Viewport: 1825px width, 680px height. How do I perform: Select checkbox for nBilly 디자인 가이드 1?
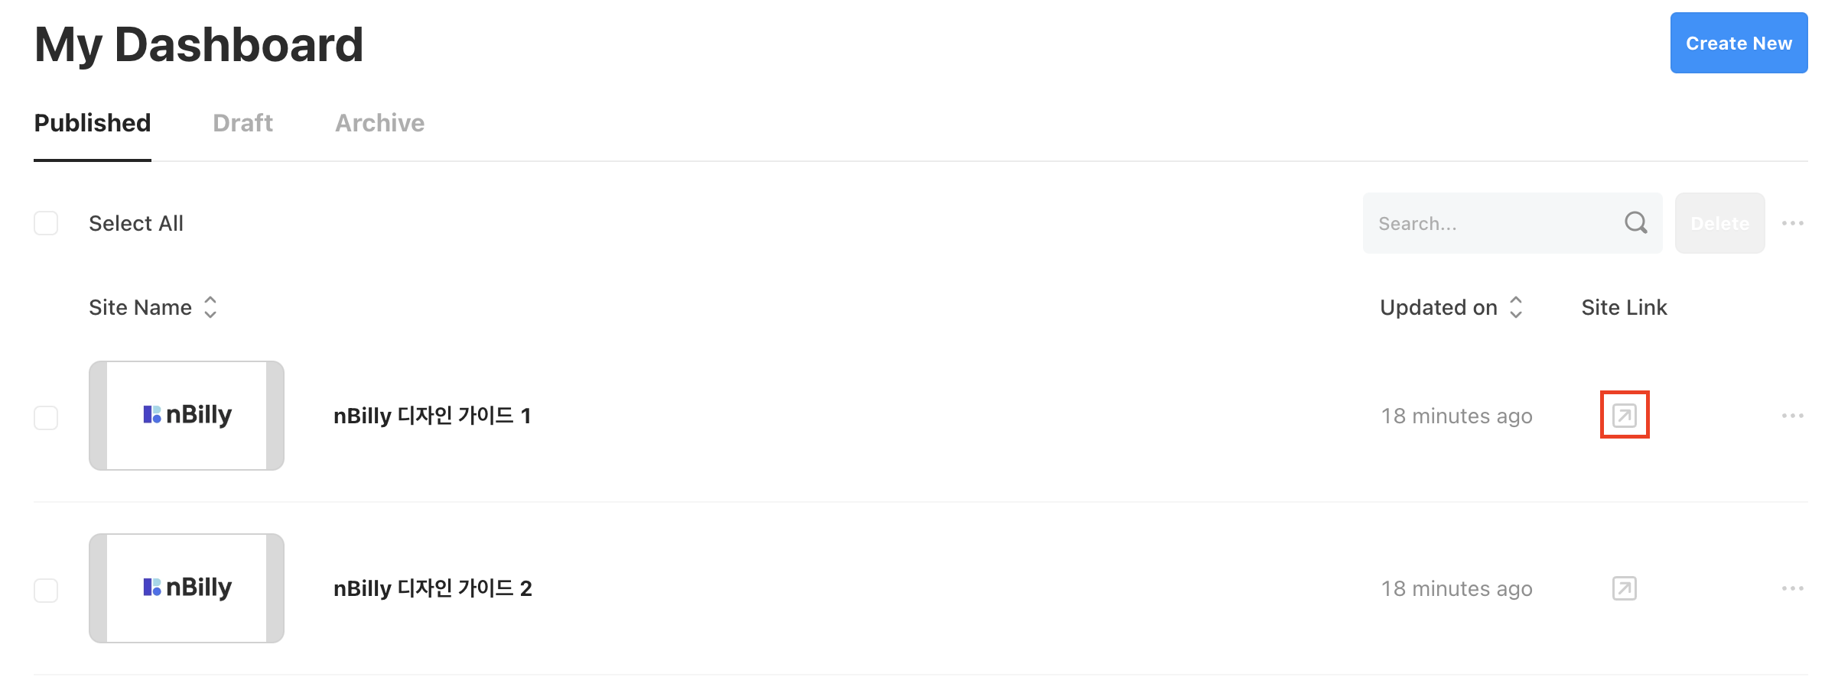click(46, 418)
